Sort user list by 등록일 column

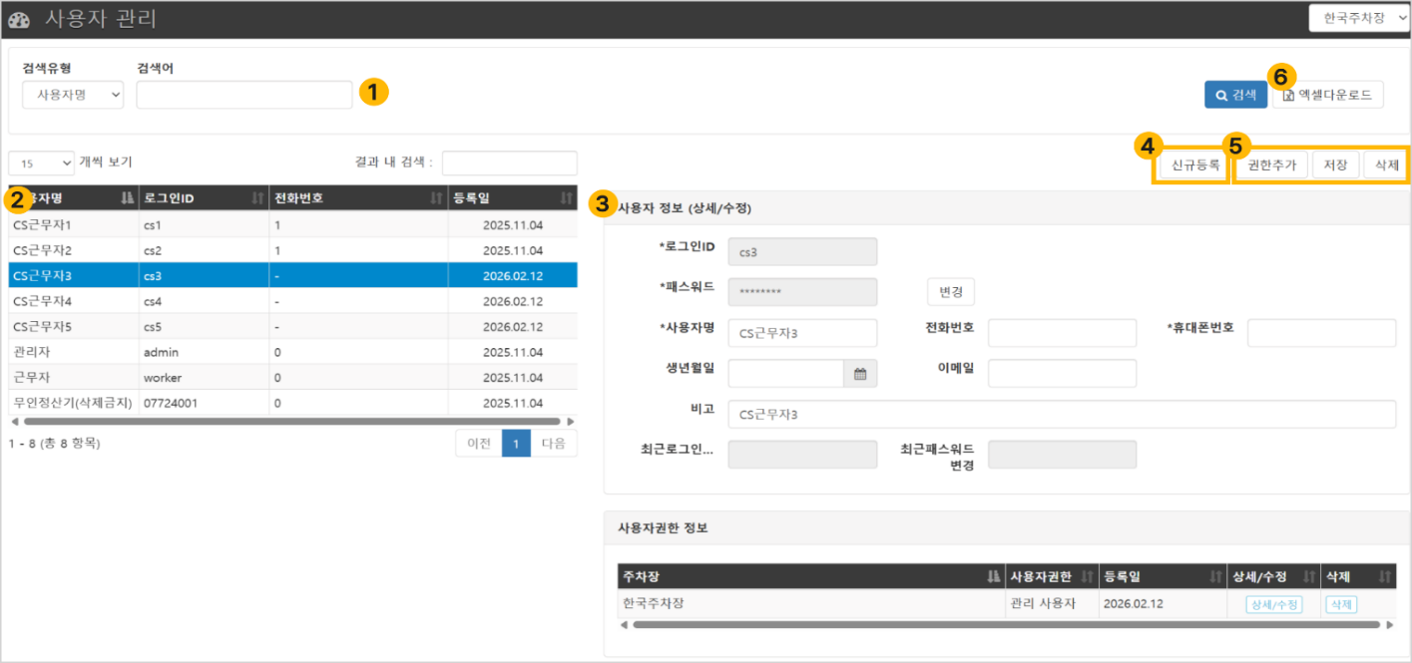(x=513, y=197)
